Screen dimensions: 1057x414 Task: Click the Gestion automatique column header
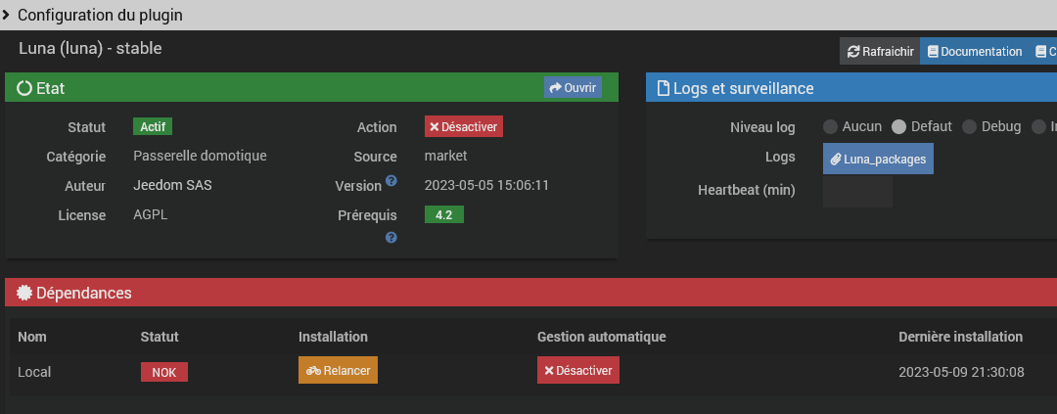[x=602, y=337]
